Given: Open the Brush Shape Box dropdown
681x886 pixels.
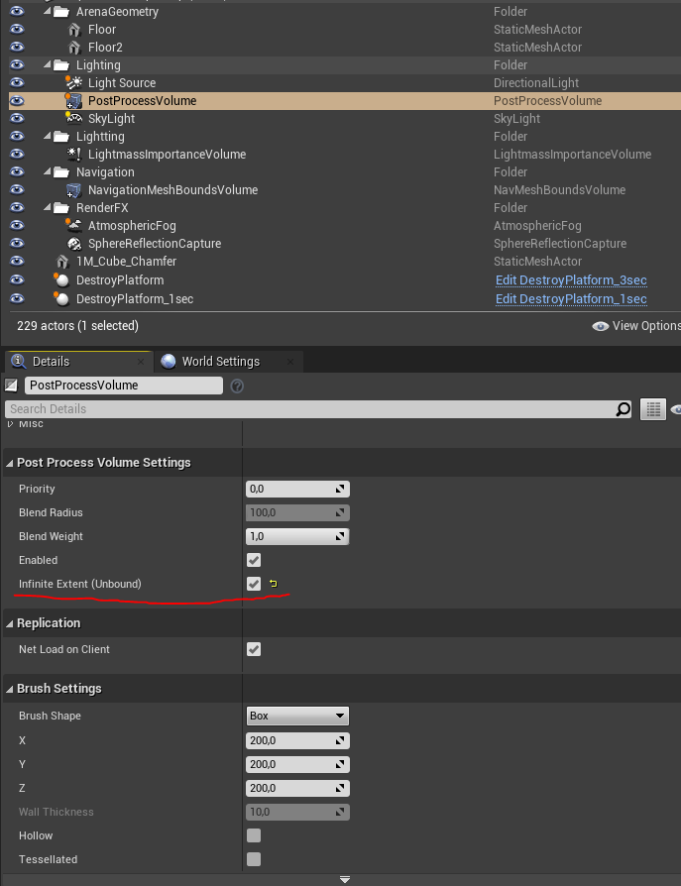Looking at the screenshot, I should (x=297, y=716).
